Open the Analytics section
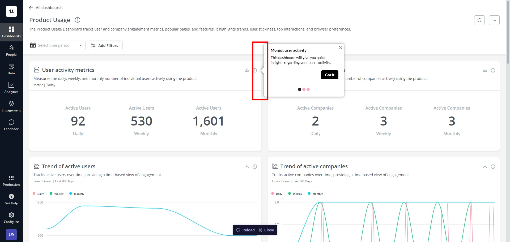The height and width of the screenshot is (242, 510). [11, 88]
